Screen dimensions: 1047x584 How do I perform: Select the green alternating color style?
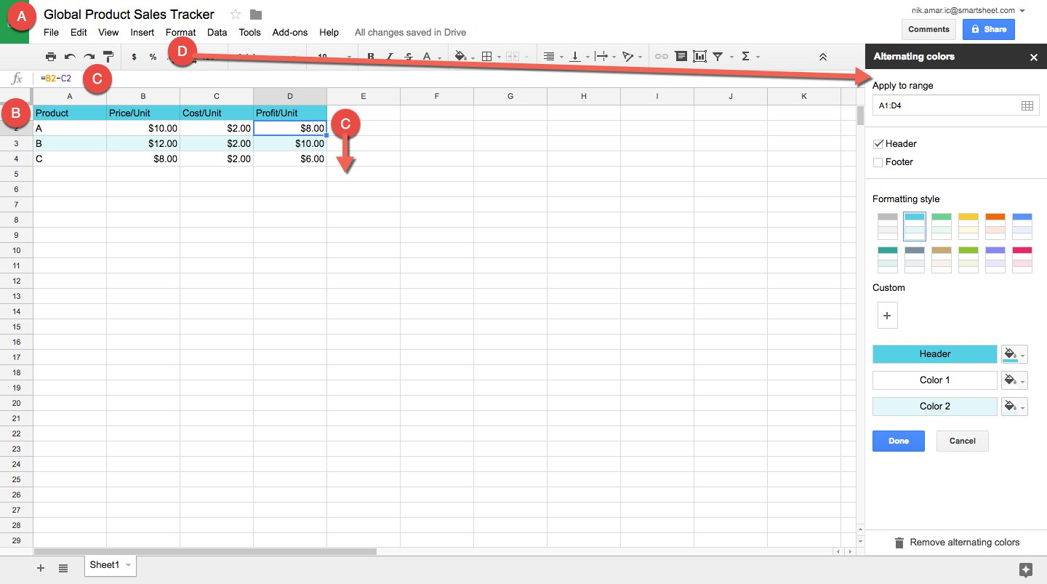pyautogui.click(x=941, y=226)
